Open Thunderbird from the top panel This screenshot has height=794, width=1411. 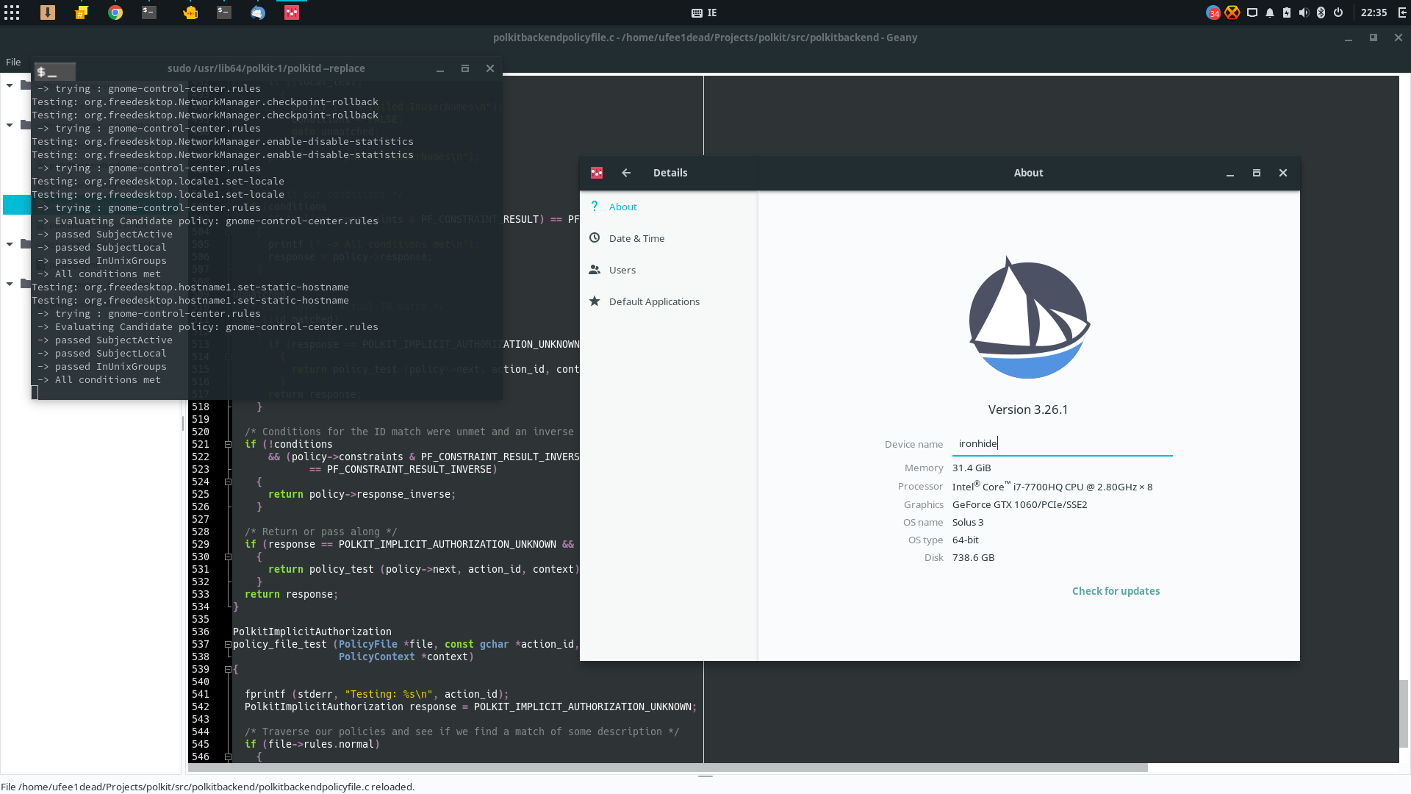pyautogui.click(x=258, y=12)
